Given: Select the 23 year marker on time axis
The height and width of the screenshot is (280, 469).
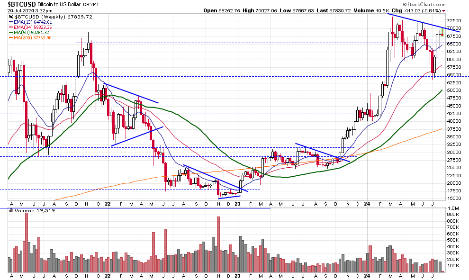Looking at the screenshot, I should pos(237,204).
